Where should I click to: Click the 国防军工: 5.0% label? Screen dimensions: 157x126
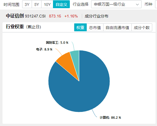click(57, 43)
